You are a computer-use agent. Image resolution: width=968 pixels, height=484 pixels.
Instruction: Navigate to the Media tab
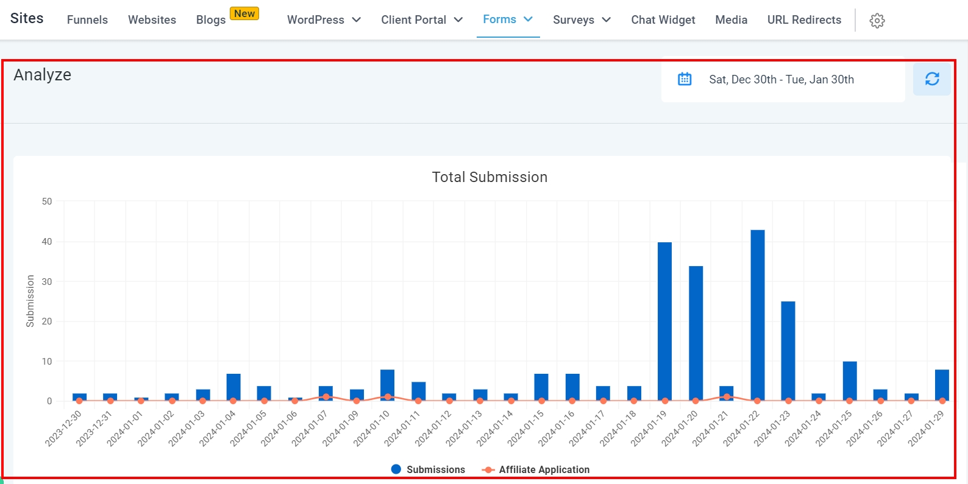tap(731, 20)
